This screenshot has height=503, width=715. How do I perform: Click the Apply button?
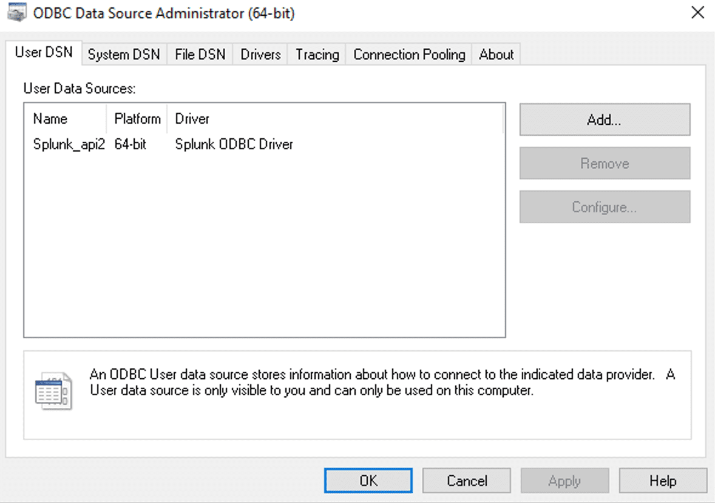(564, 480)
